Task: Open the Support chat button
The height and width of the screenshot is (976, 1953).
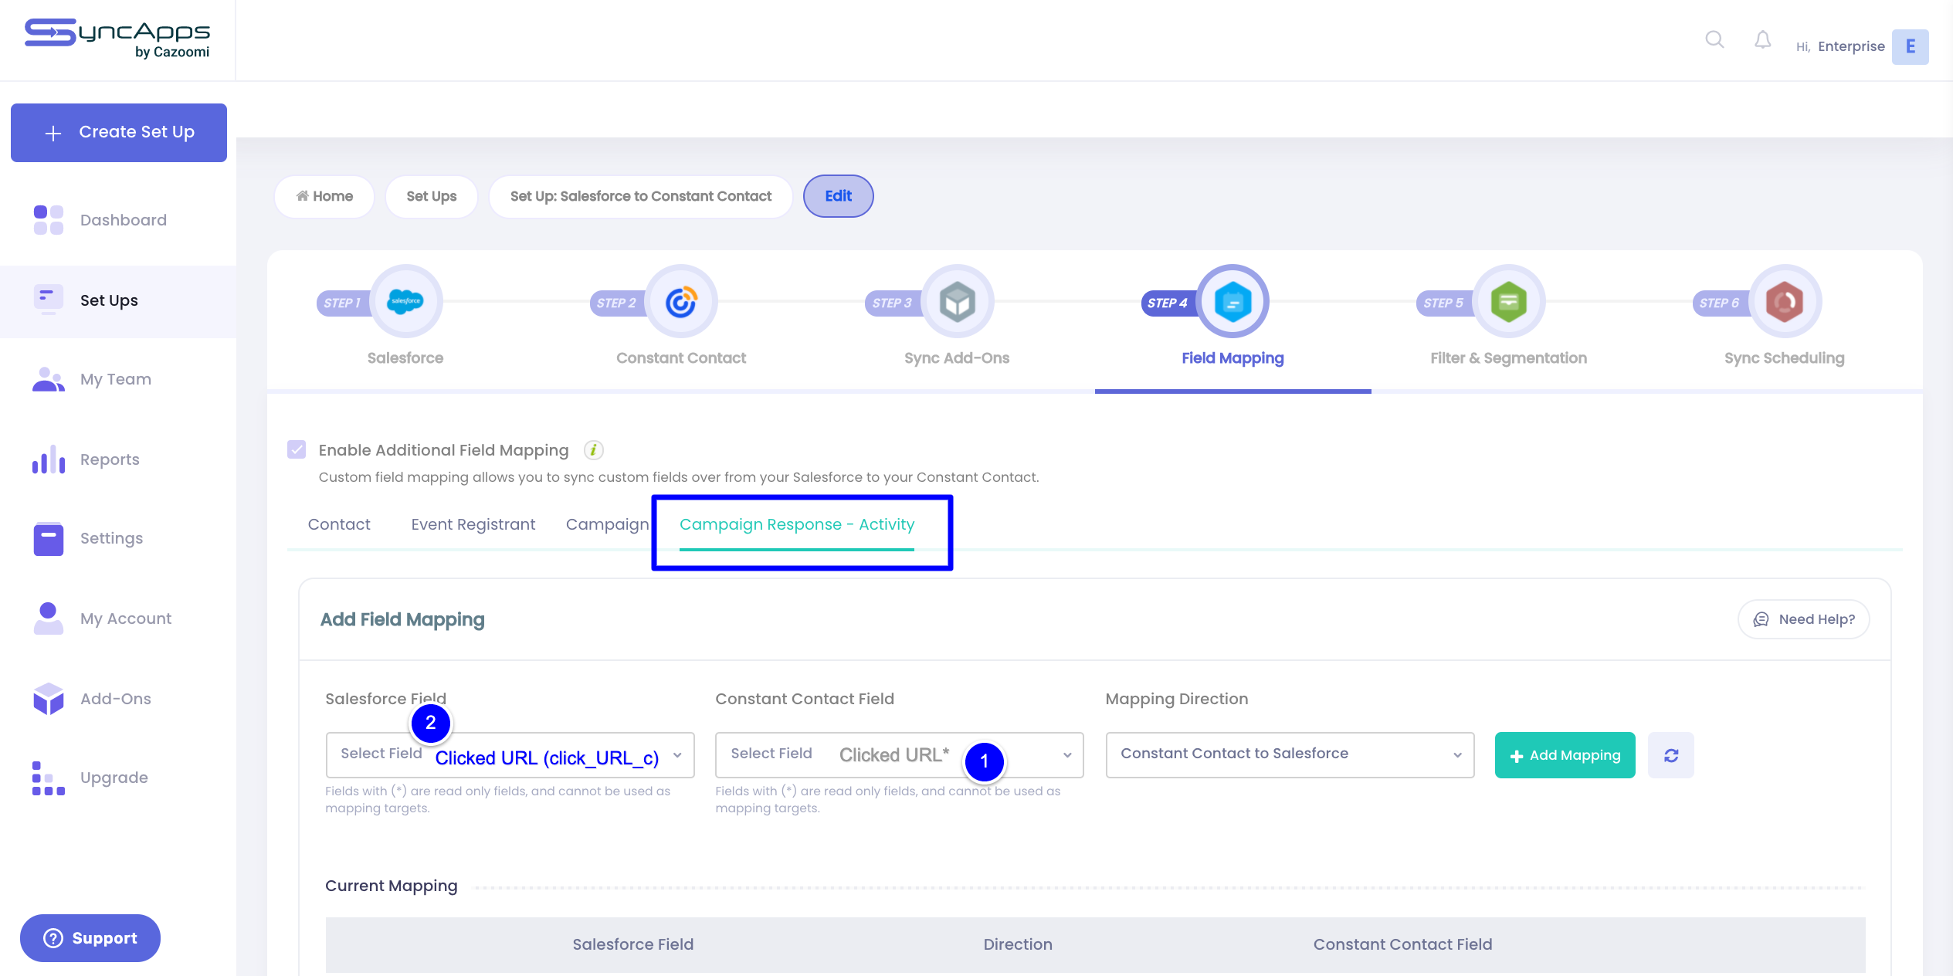Action: point(90,938)
